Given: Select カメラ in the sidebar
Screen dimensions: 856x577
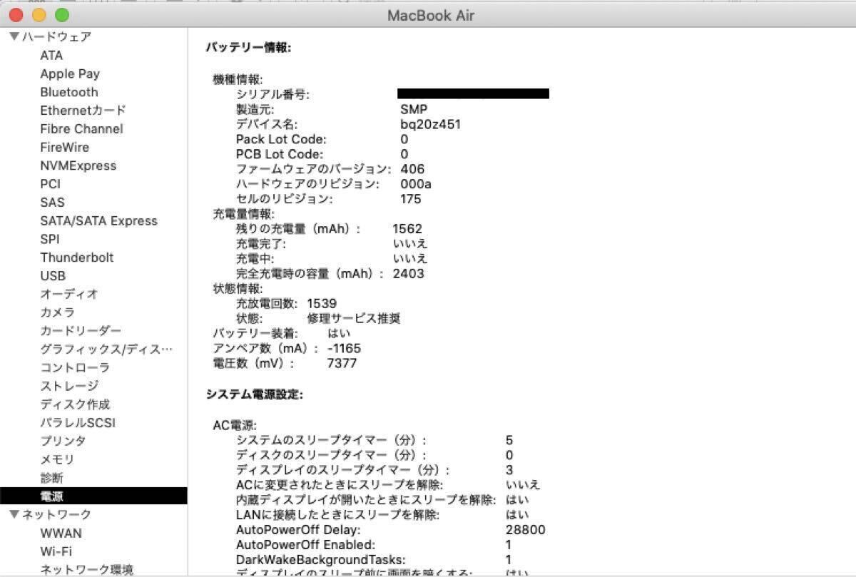Looking at the screenshot, I should [x=57, y=312].
